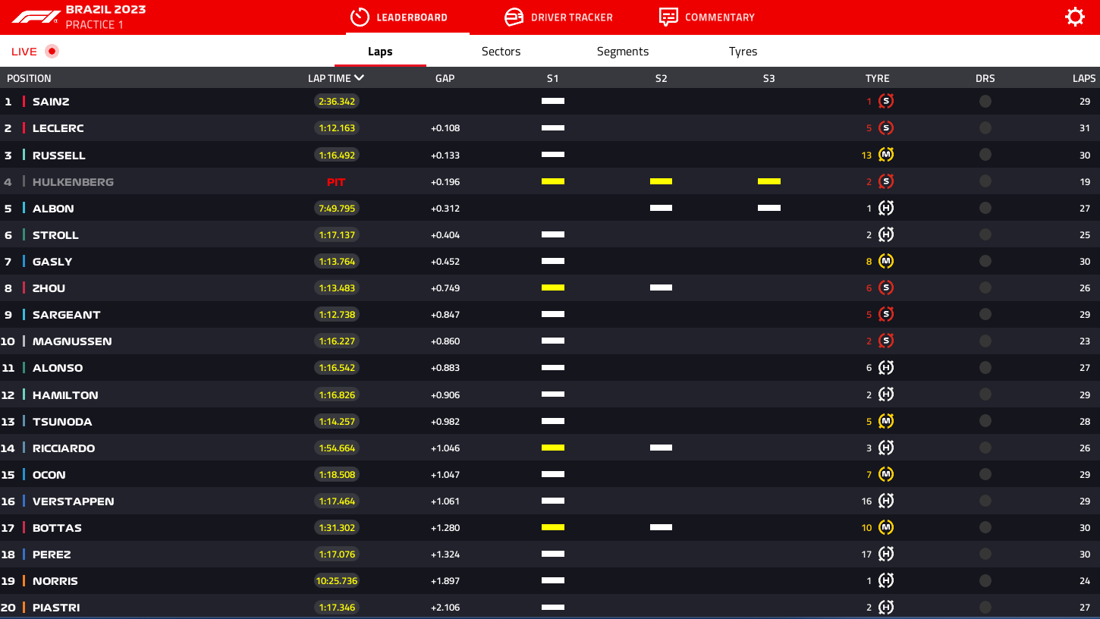The width and height of the screenshot is (1100, 619).
Task: Click Hulkenberg's soft tyre icon
Action: [x=885, y=181]
